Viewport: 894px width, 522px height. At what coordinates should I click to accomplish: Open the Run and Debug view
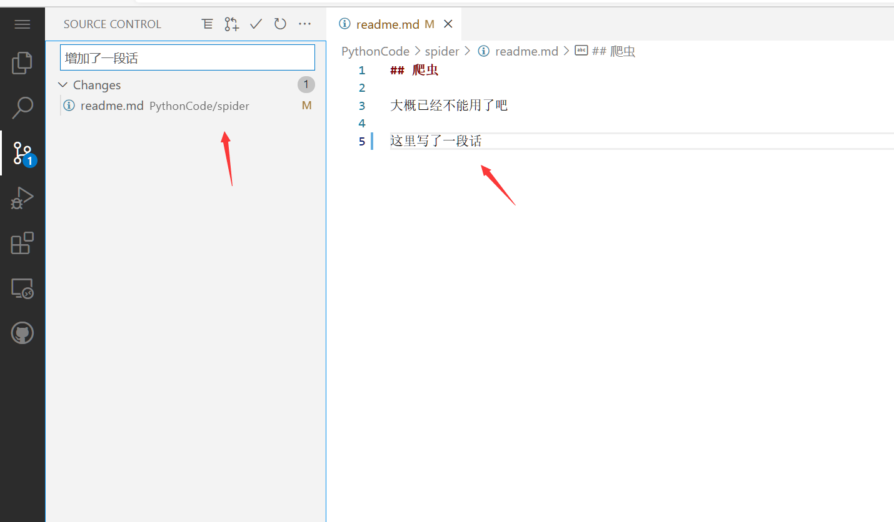tap(23, 198)
